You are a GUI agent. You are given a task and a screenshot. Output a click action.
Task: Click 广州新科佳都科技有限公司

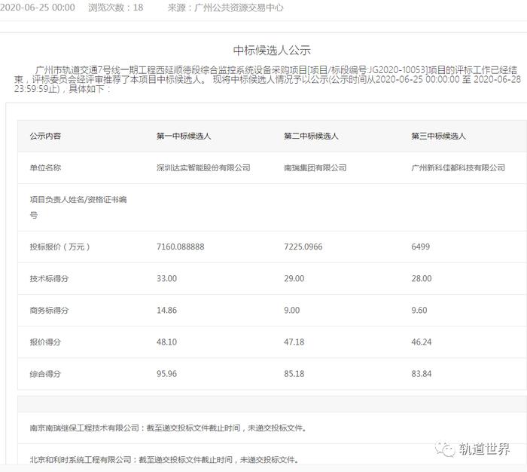coord(458,167)
